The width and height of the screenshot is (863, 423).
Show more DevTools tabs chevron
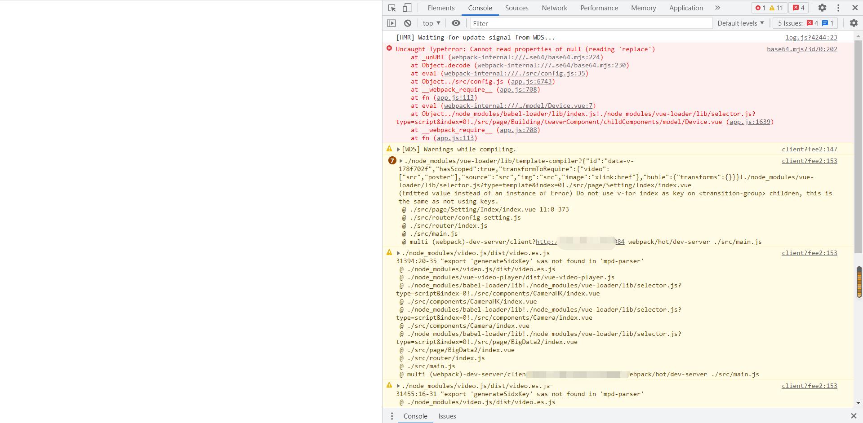pyautogui.click(x=717, y=8)
